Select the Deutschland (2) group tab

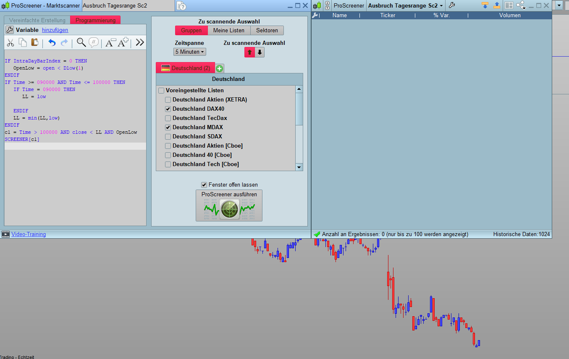point(185,68)
